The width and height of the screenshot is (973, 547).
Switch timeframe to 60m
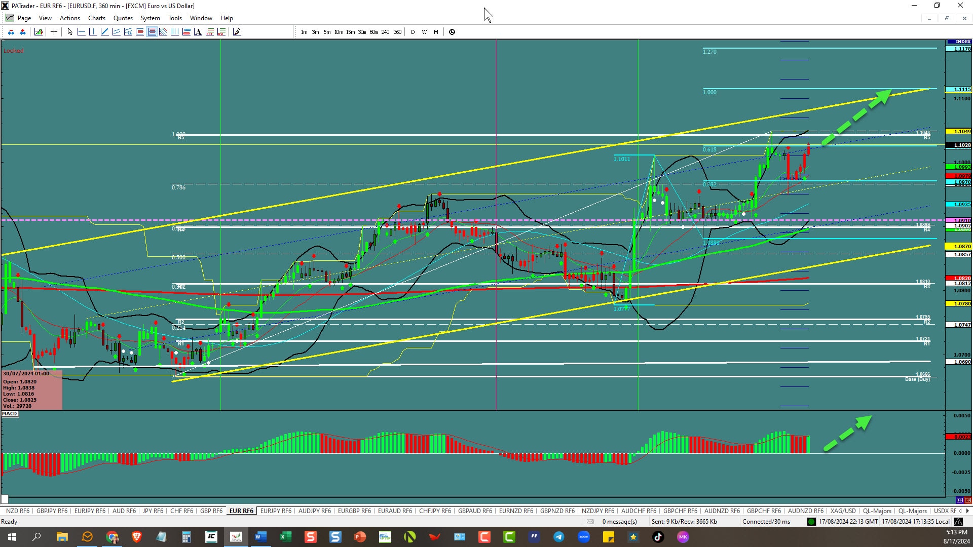[373, 32]
